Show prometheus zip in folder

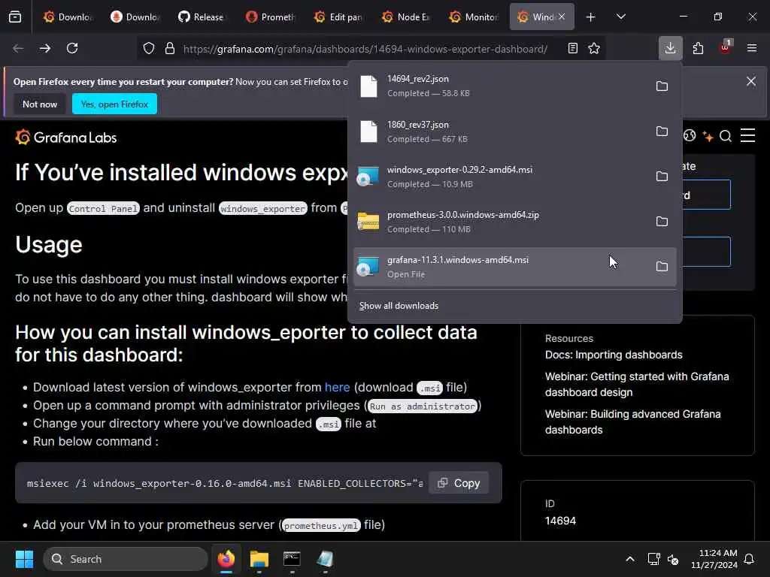(662, 222)
